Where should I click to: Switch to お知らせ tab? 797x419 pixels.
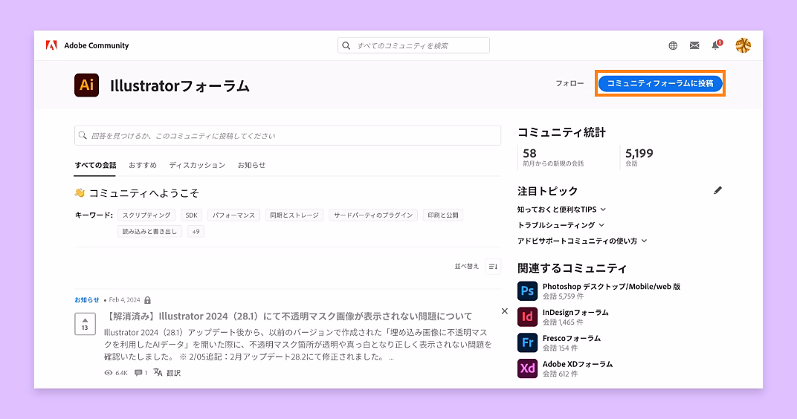pos(251,165)
